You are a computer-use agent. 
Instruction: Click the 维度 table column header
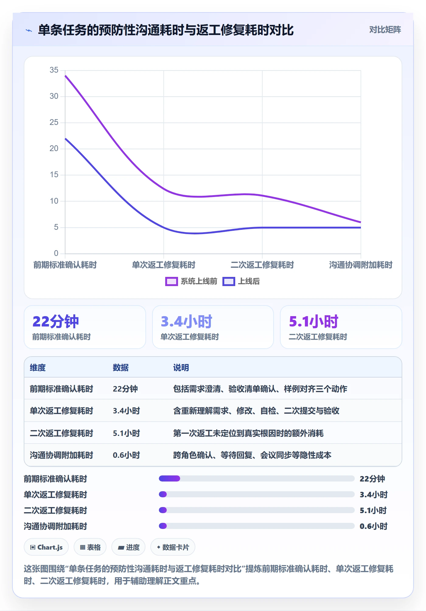(38, 368)
